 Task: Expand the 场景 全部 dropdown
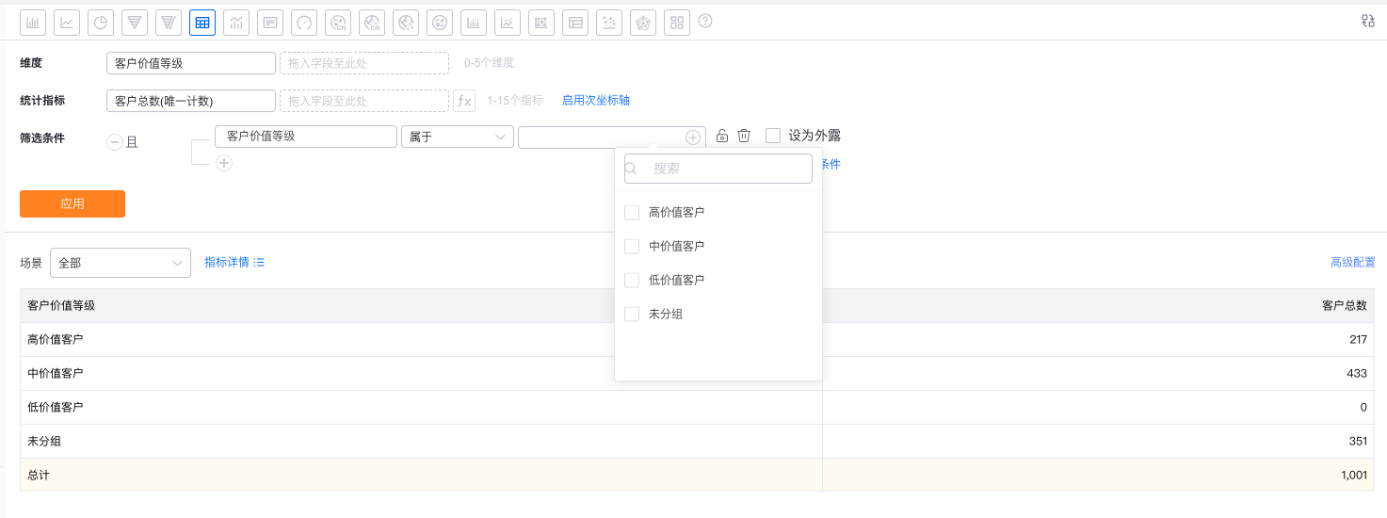click(x=121, y=263)
